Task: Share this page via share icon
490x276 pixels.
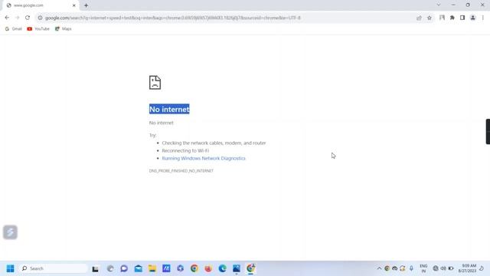Action: point(419,18)
